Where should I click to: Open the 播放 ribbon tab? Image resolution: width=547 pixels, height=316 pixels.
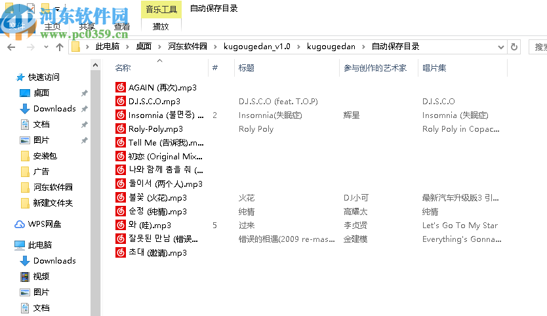coord(161,26)
